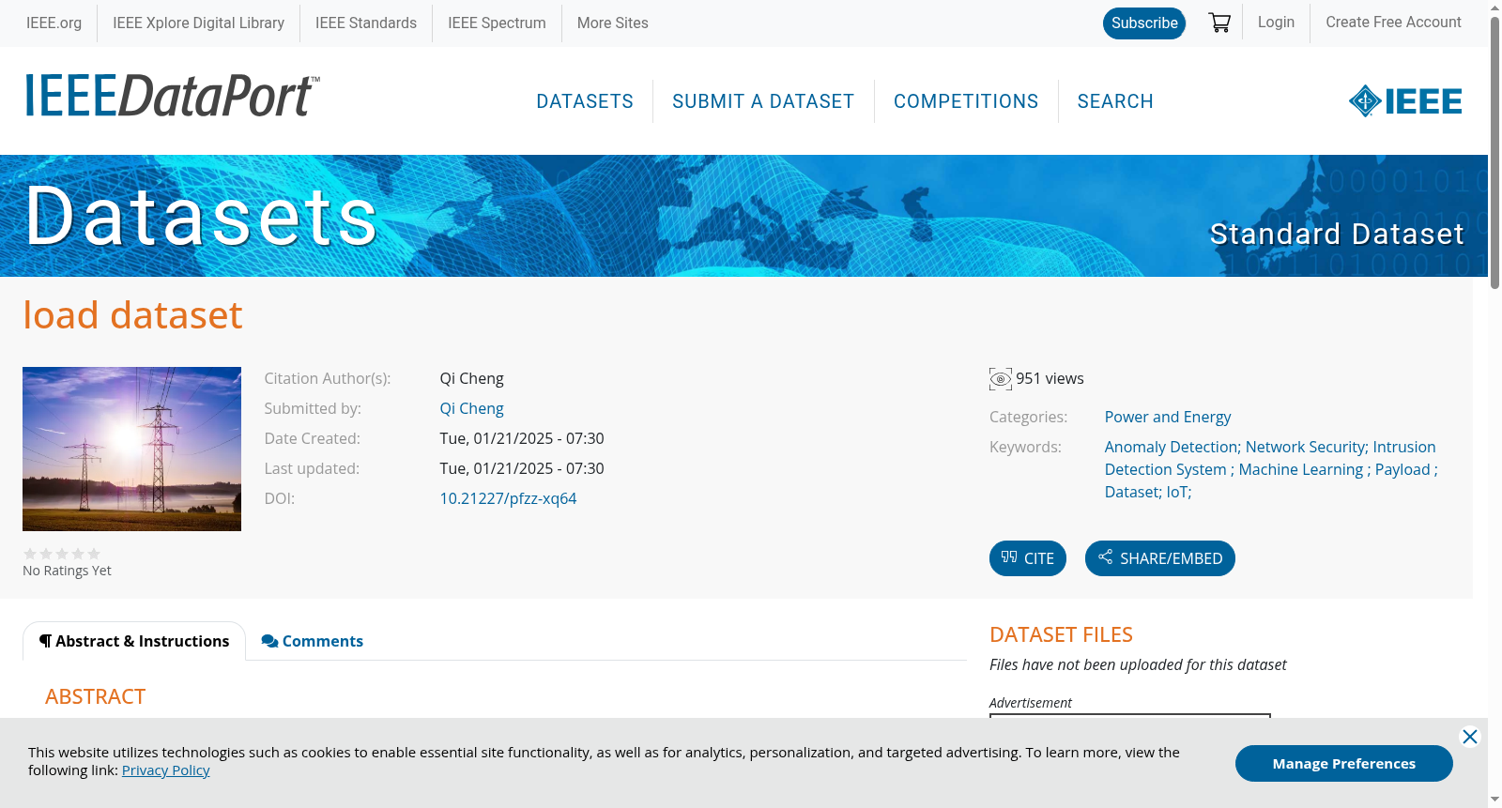The image size is (1502, 808).
Task: Click Manage Preferences button
Action: (x=1344, y=764)
